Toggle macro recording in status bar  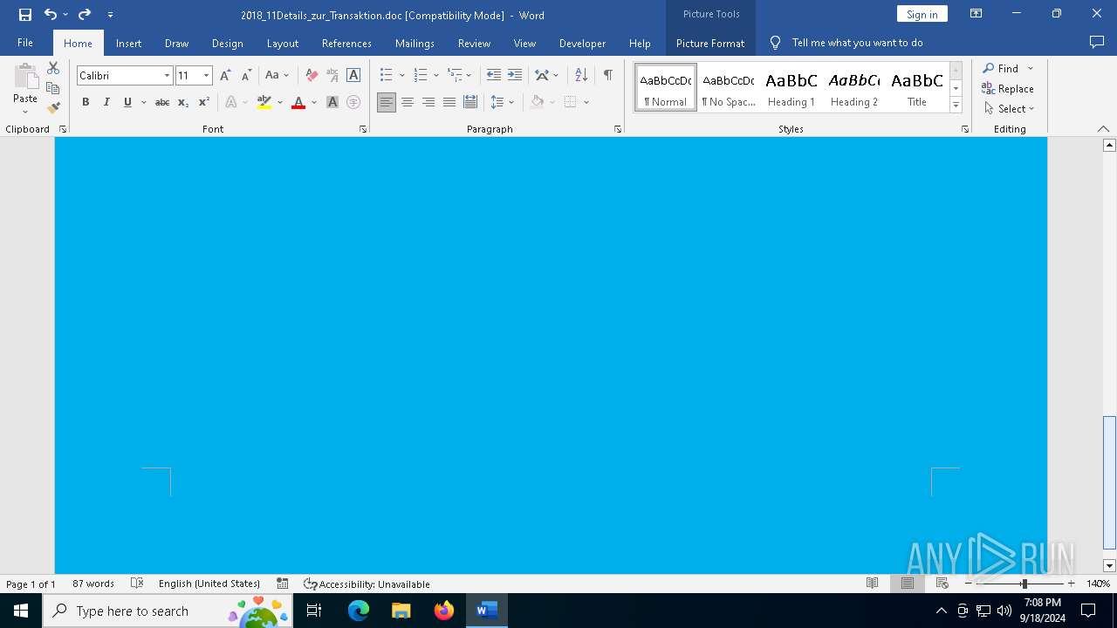click(x=283, y=584)
